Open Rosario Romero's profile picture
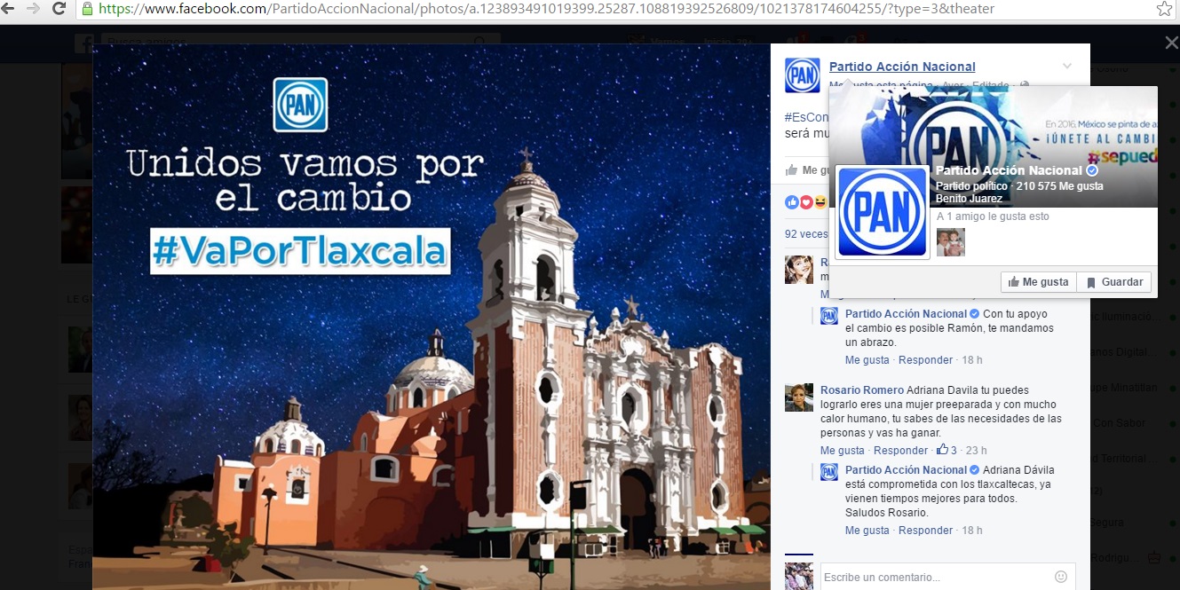1180x590 pixels. pos(799,397)
